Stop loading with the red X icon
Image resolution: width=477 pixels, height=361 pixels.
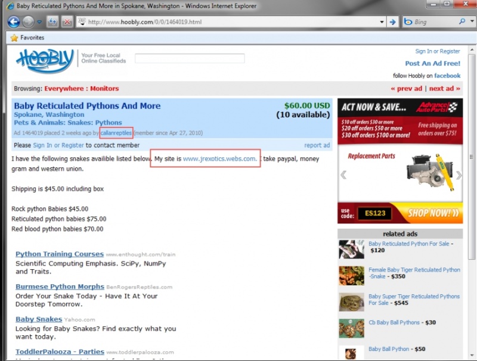pyautogui.click(x=67, y=22)
